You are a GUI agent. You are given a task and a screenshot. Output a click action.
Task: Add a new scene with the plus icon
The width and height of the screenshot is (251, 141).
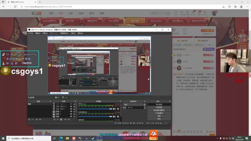coord(29,119)
